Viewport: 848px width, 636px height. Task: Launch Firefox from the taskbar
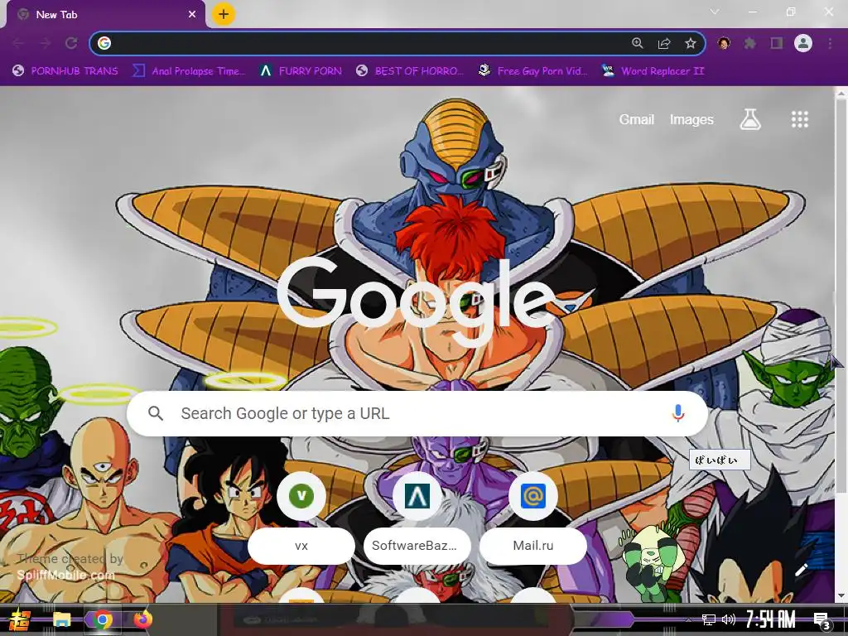143,619
